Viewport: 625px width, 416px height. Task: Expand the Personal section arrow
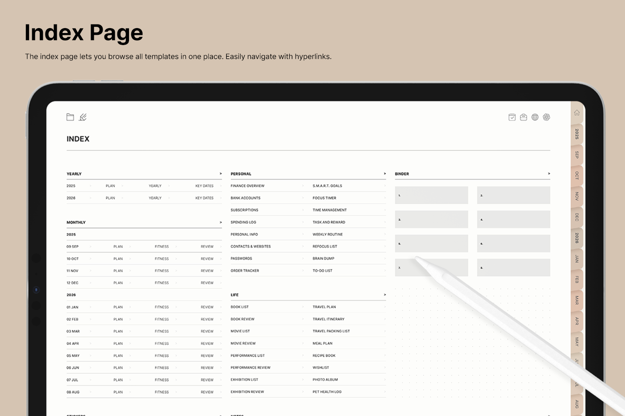pos(385,174)
